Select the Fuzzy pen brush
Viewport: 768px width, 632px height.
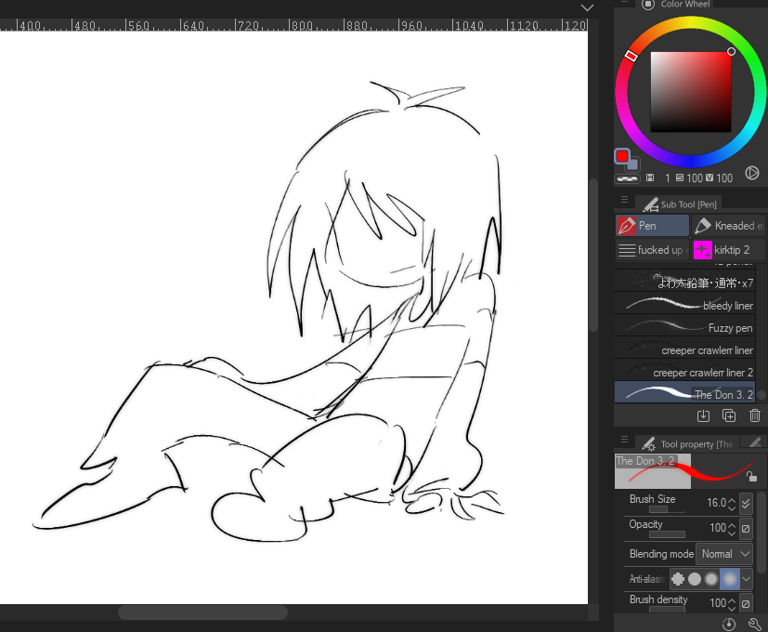click(684, 327)
